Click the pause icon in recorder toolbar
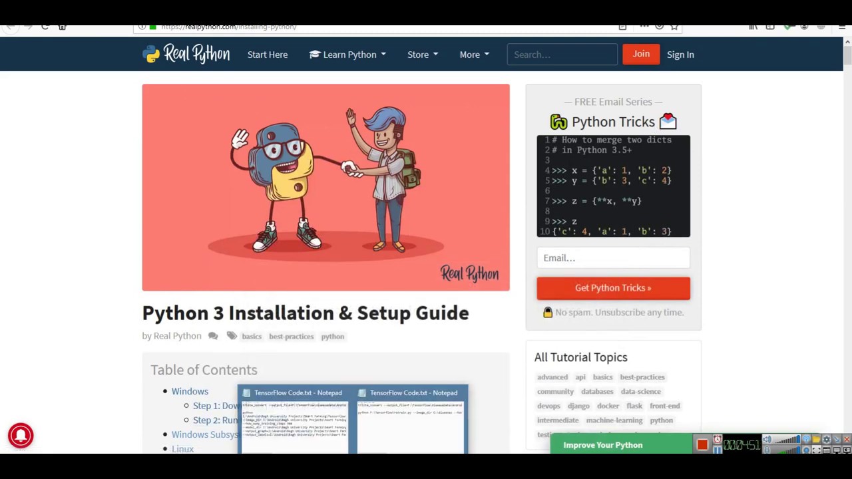The width and height of the screenshot is (852, 479). coord(718,450)
